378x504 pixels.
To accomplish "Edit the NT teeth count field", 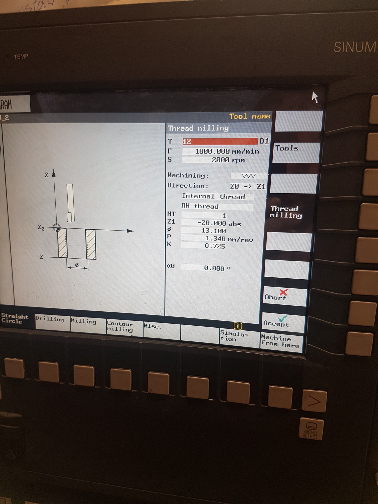I will (x=204, y=215).
